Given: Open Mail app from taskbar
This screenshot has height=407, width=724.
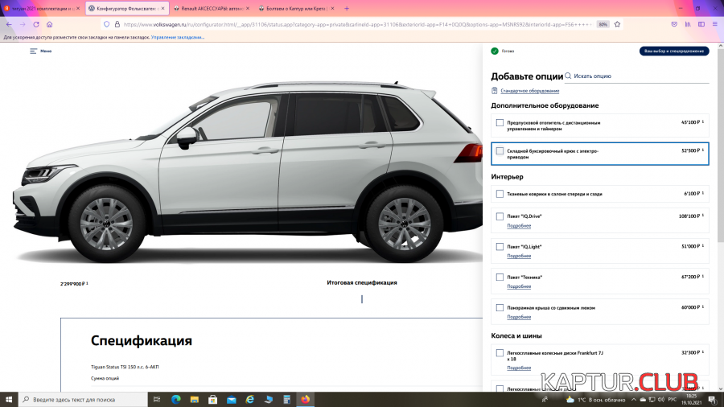Looking at the screenshot, I should (x=232, y=400).
